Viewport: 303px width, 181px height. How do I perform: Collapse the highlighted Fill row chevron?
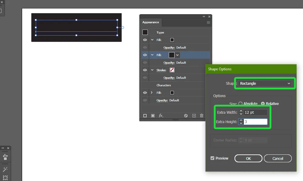(152, 55)
